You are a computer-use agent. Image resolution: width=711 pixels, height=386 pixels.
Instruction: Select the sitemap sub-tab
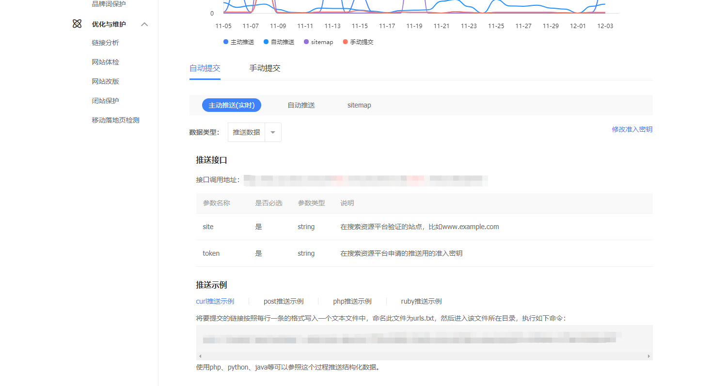pyautogui.click(x=359, y=105)
